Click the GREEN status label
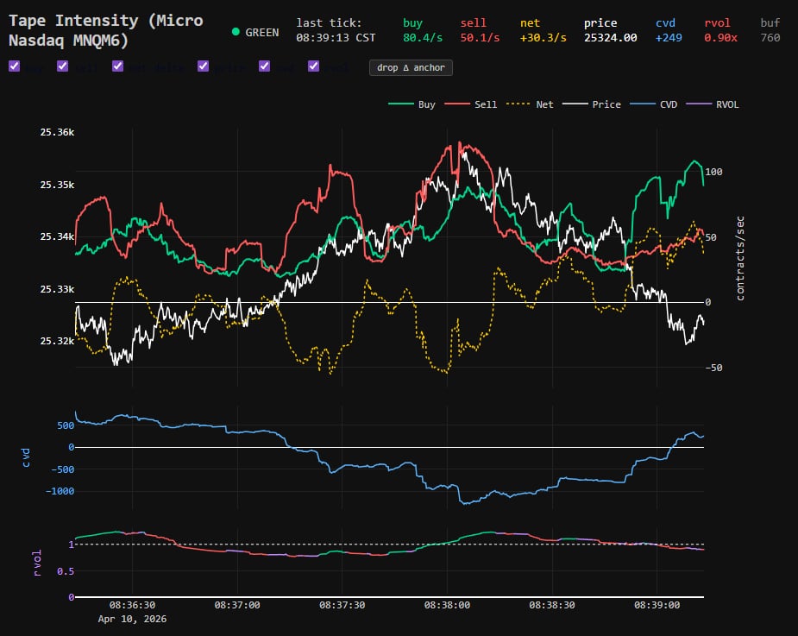 click(x=262, y=33)
